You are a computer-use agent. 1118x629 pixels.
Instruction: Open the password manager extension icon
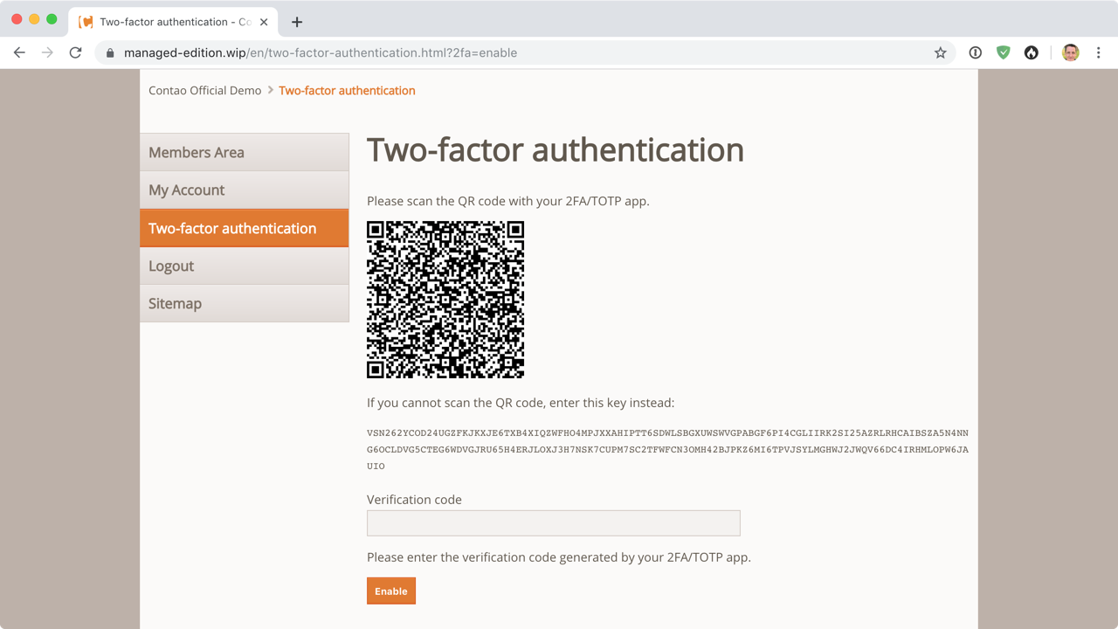click(x=976, y=52)
